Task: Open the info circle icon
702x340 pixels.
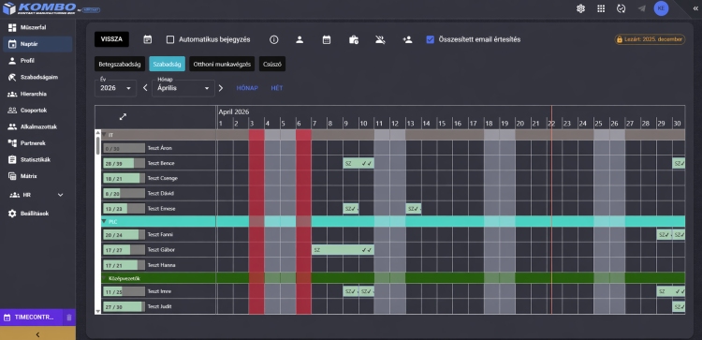Action: point(274,39)
